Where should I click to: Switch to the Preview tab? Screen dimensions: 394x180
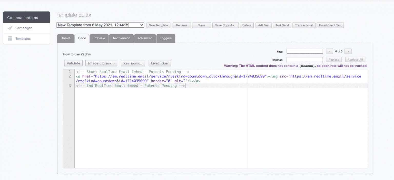[99, 38]
